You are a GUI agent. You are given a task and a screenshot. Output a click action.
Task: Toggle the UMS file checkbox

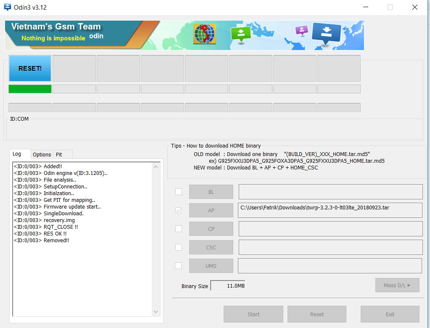tap(178, 266)
